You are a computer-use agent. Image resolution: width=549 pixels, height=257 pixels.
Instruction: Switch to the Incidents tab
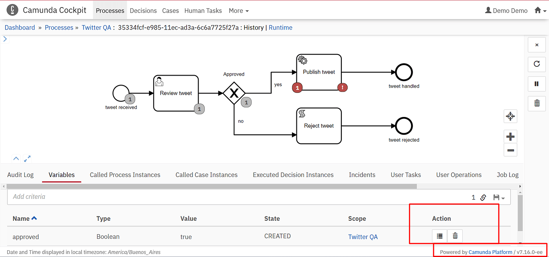tap(362, 175)
